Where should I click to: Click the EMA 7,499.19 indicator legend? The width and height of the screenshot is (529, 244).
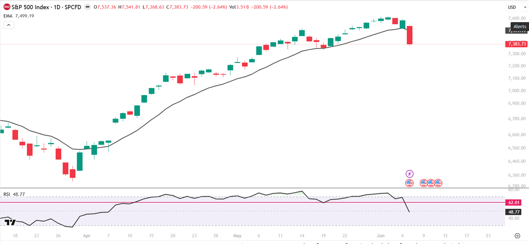click(x=18, y=16)
